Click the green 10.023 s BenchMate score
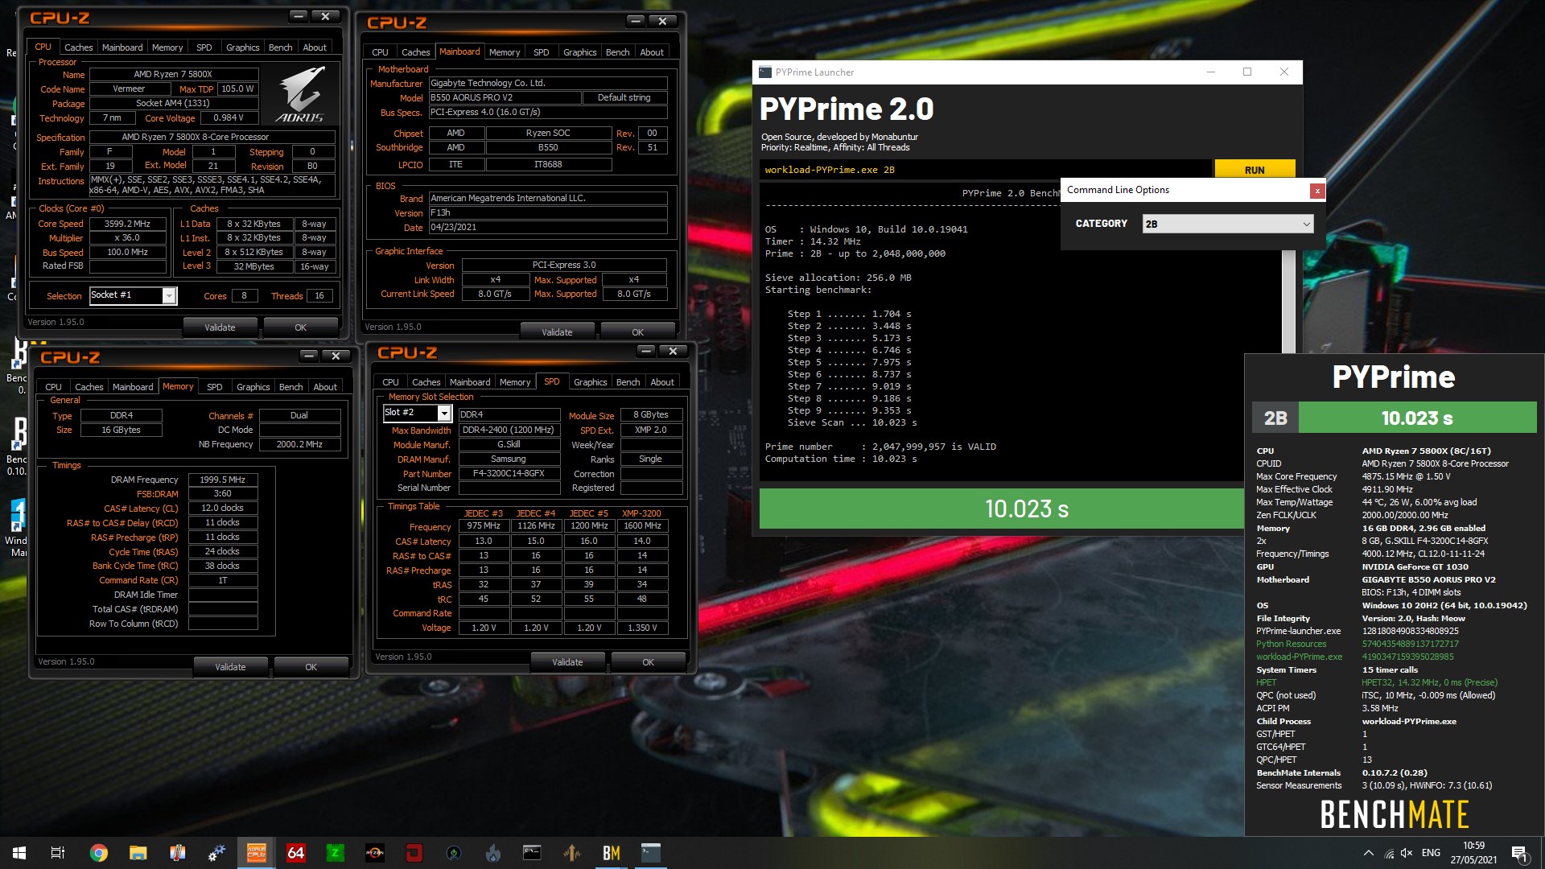Viewport: 1545px width, 869px height. pos(1417,418)
